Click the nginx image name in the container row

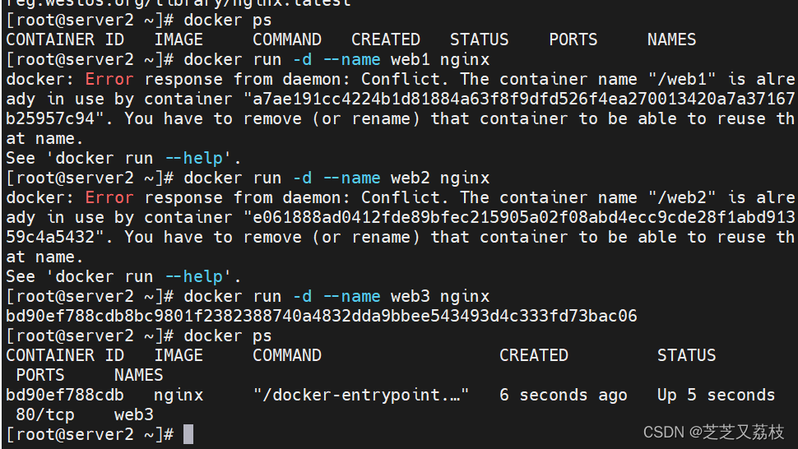[178, 395]
